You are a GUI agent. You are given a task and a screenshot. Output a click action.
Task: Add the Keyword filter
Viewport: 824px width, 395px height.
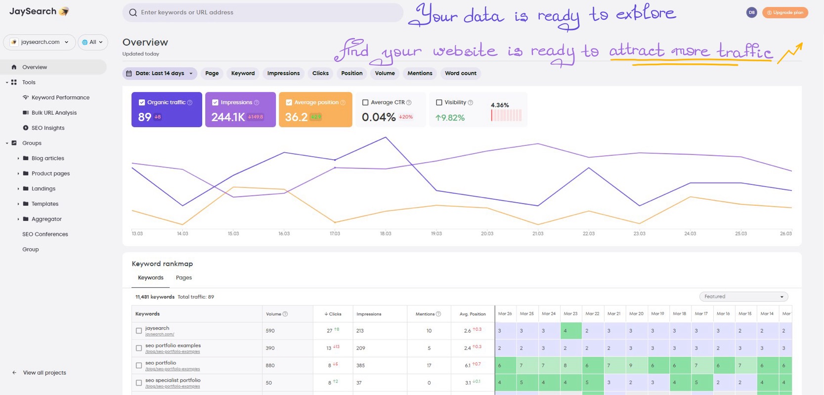pyautogui.click(x=243, y=73)
